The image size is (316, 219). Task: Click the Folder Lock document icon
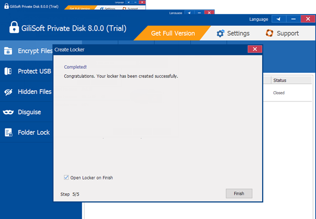[x=8, y=133]
